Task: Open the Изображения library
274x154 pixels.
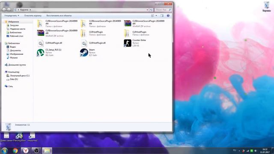Action: [x=16, y=54]
